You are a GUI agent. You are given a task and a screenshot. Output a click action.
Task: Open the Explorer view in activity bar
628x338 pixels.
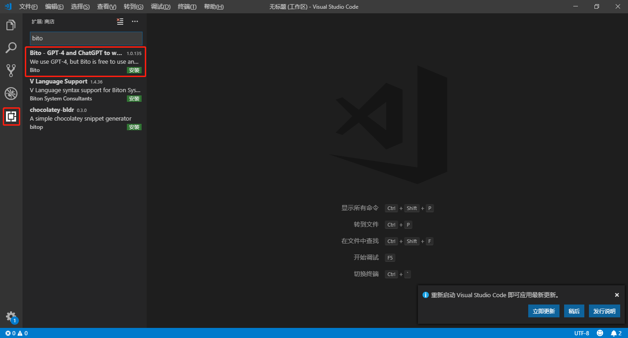tap(11, 25)
